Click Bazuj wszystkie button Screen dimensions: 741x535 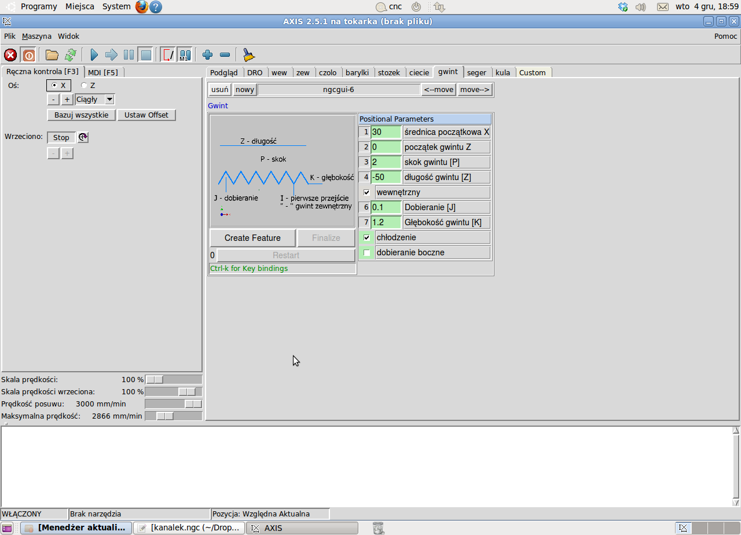pyautogui.click(x=82, y=115)
